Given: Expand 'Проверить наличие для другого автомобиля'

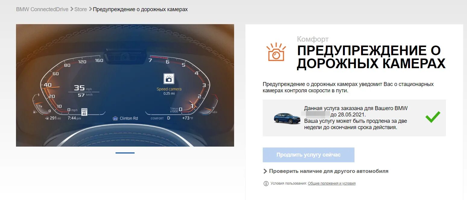Looking at the screenshot, I should (x=326, y=171).
